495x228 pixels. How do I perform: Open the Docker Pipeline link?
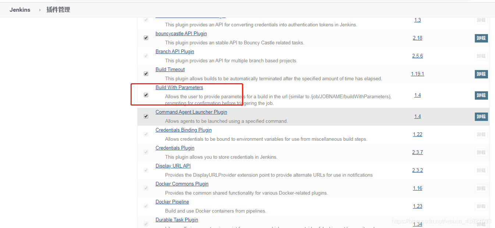(x=172, y=202)
